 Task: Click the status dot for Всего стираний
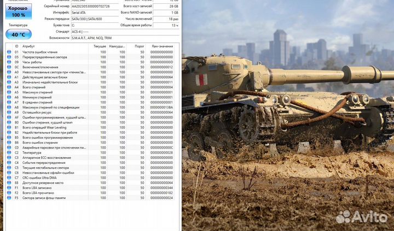pos(9,87)
